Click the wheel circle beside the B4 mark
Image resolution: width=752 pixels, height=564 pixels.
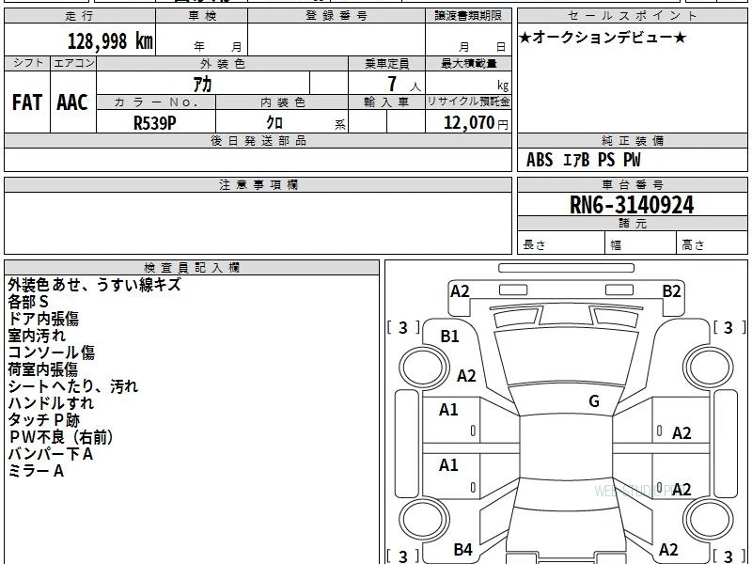[424, 519]
